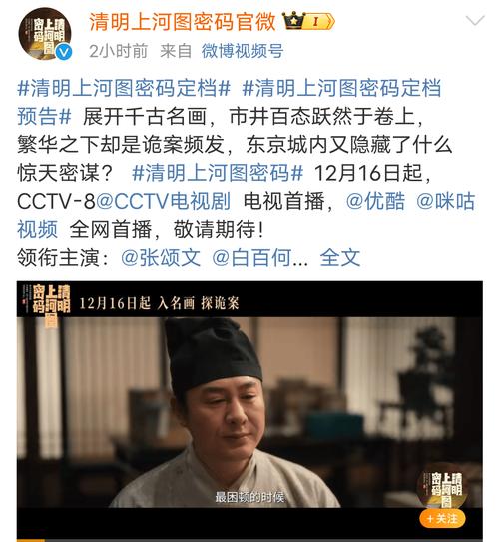Open the crown membership level badge
This screenshot has width=499, height=542.
308,21
